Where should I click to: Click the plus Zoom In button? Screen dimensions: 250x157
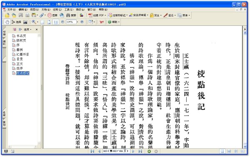point(82,22)
